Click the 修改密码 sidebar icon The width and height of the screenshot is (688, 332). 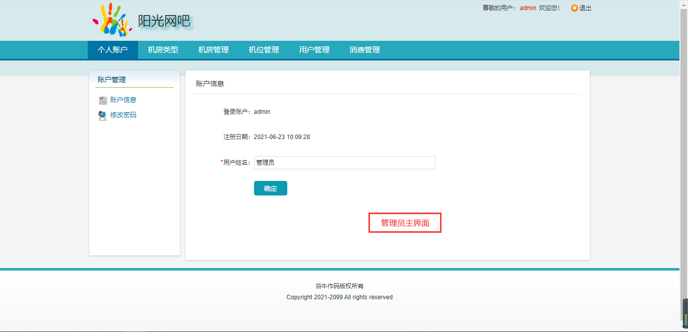click(x=103, y=115)
